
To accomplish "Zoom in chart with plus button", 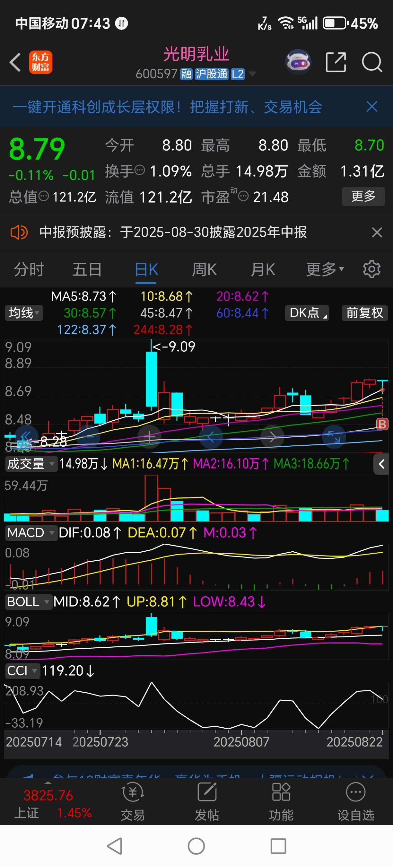I will tap(149, 437).
